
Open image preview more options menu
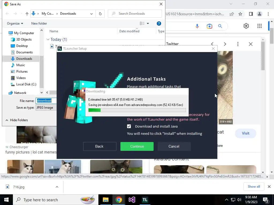pos(238,44)
